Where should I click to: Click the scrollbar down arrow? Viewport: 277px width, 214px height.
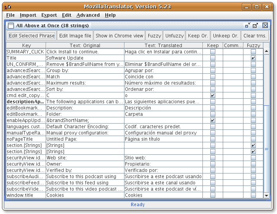266,195
